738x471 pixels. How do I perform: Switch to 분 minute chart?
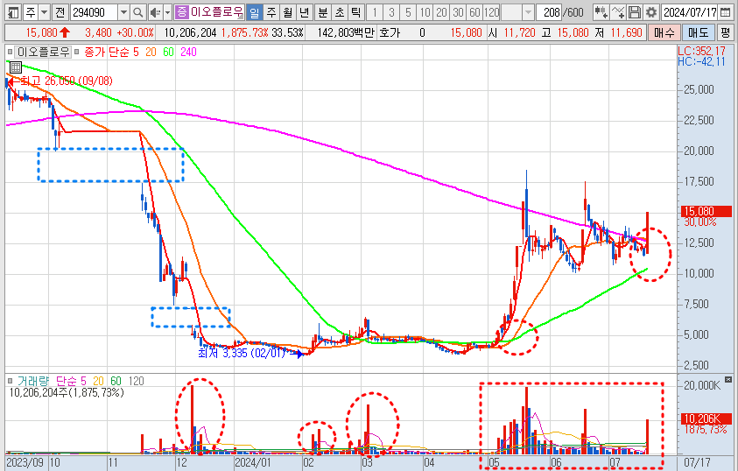(x=322, y=12)
